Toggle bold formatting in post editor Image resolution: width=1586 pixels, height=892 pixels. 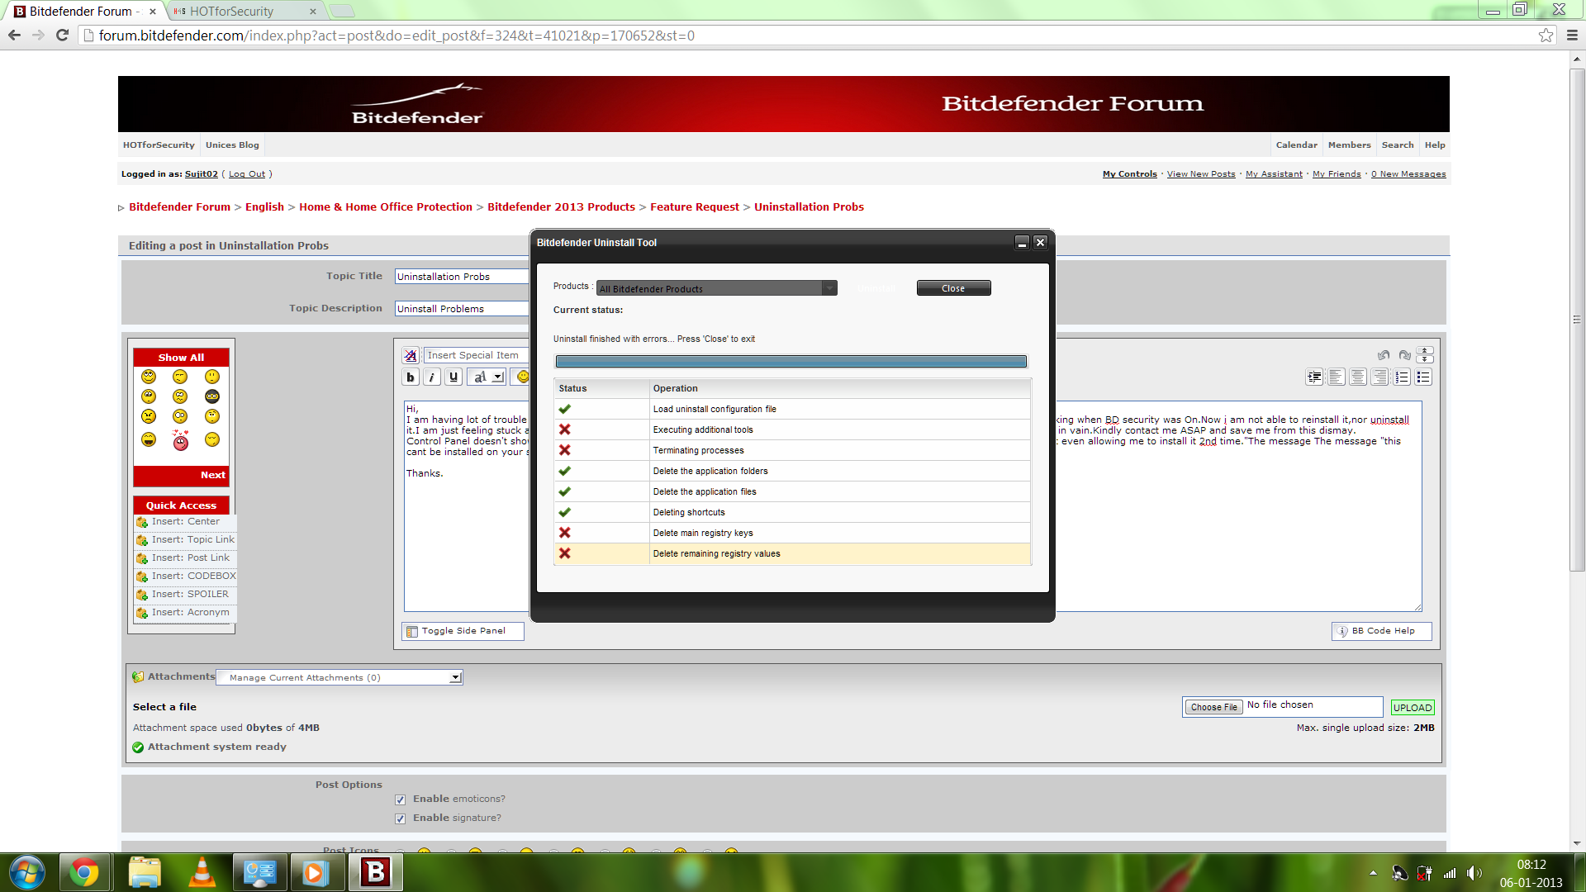(411, 377)
